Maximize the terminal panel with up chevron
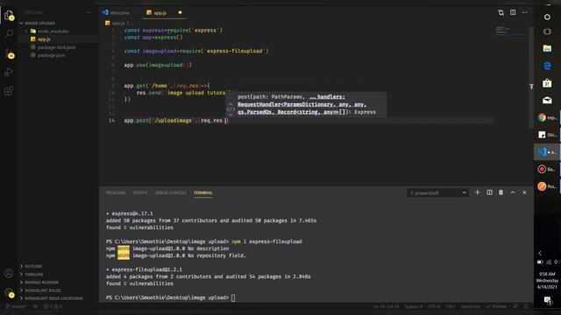Screen dimensions: 561x315 pyautogui.click(x=513, y=192)
